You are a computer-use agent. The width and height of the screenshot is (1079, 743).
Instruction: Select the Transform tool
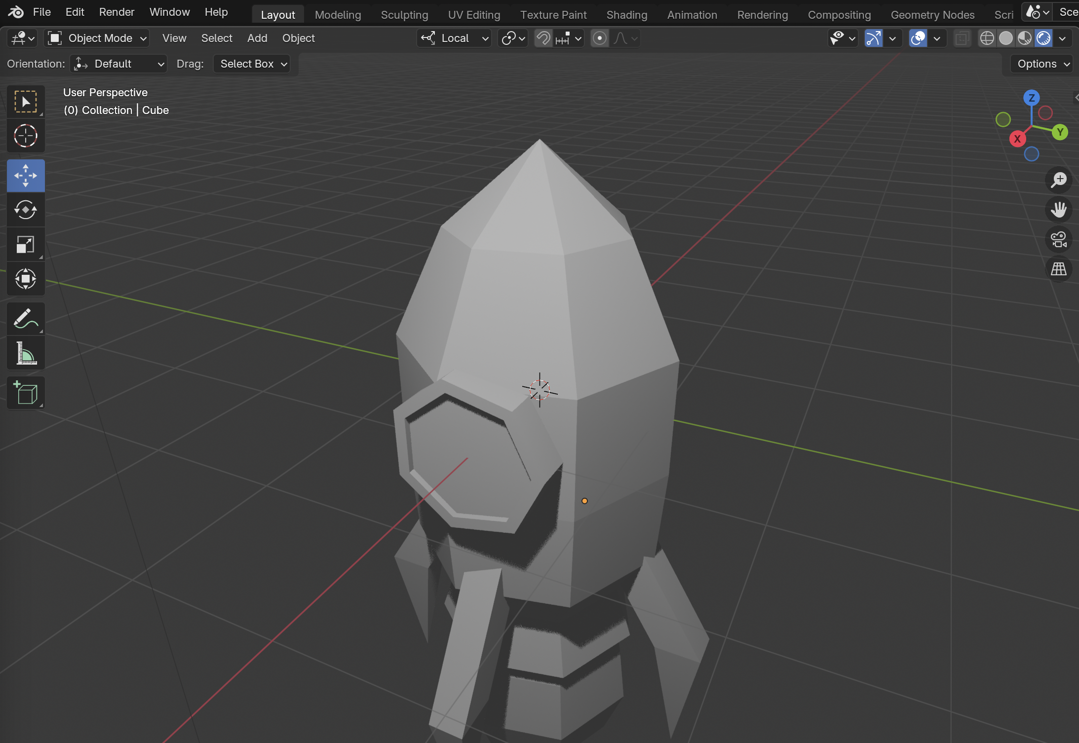tap(26, 279)
